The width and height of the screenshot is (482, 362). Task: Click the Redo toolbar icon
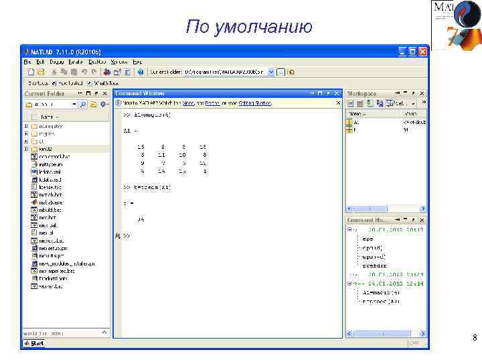[94, 72]
